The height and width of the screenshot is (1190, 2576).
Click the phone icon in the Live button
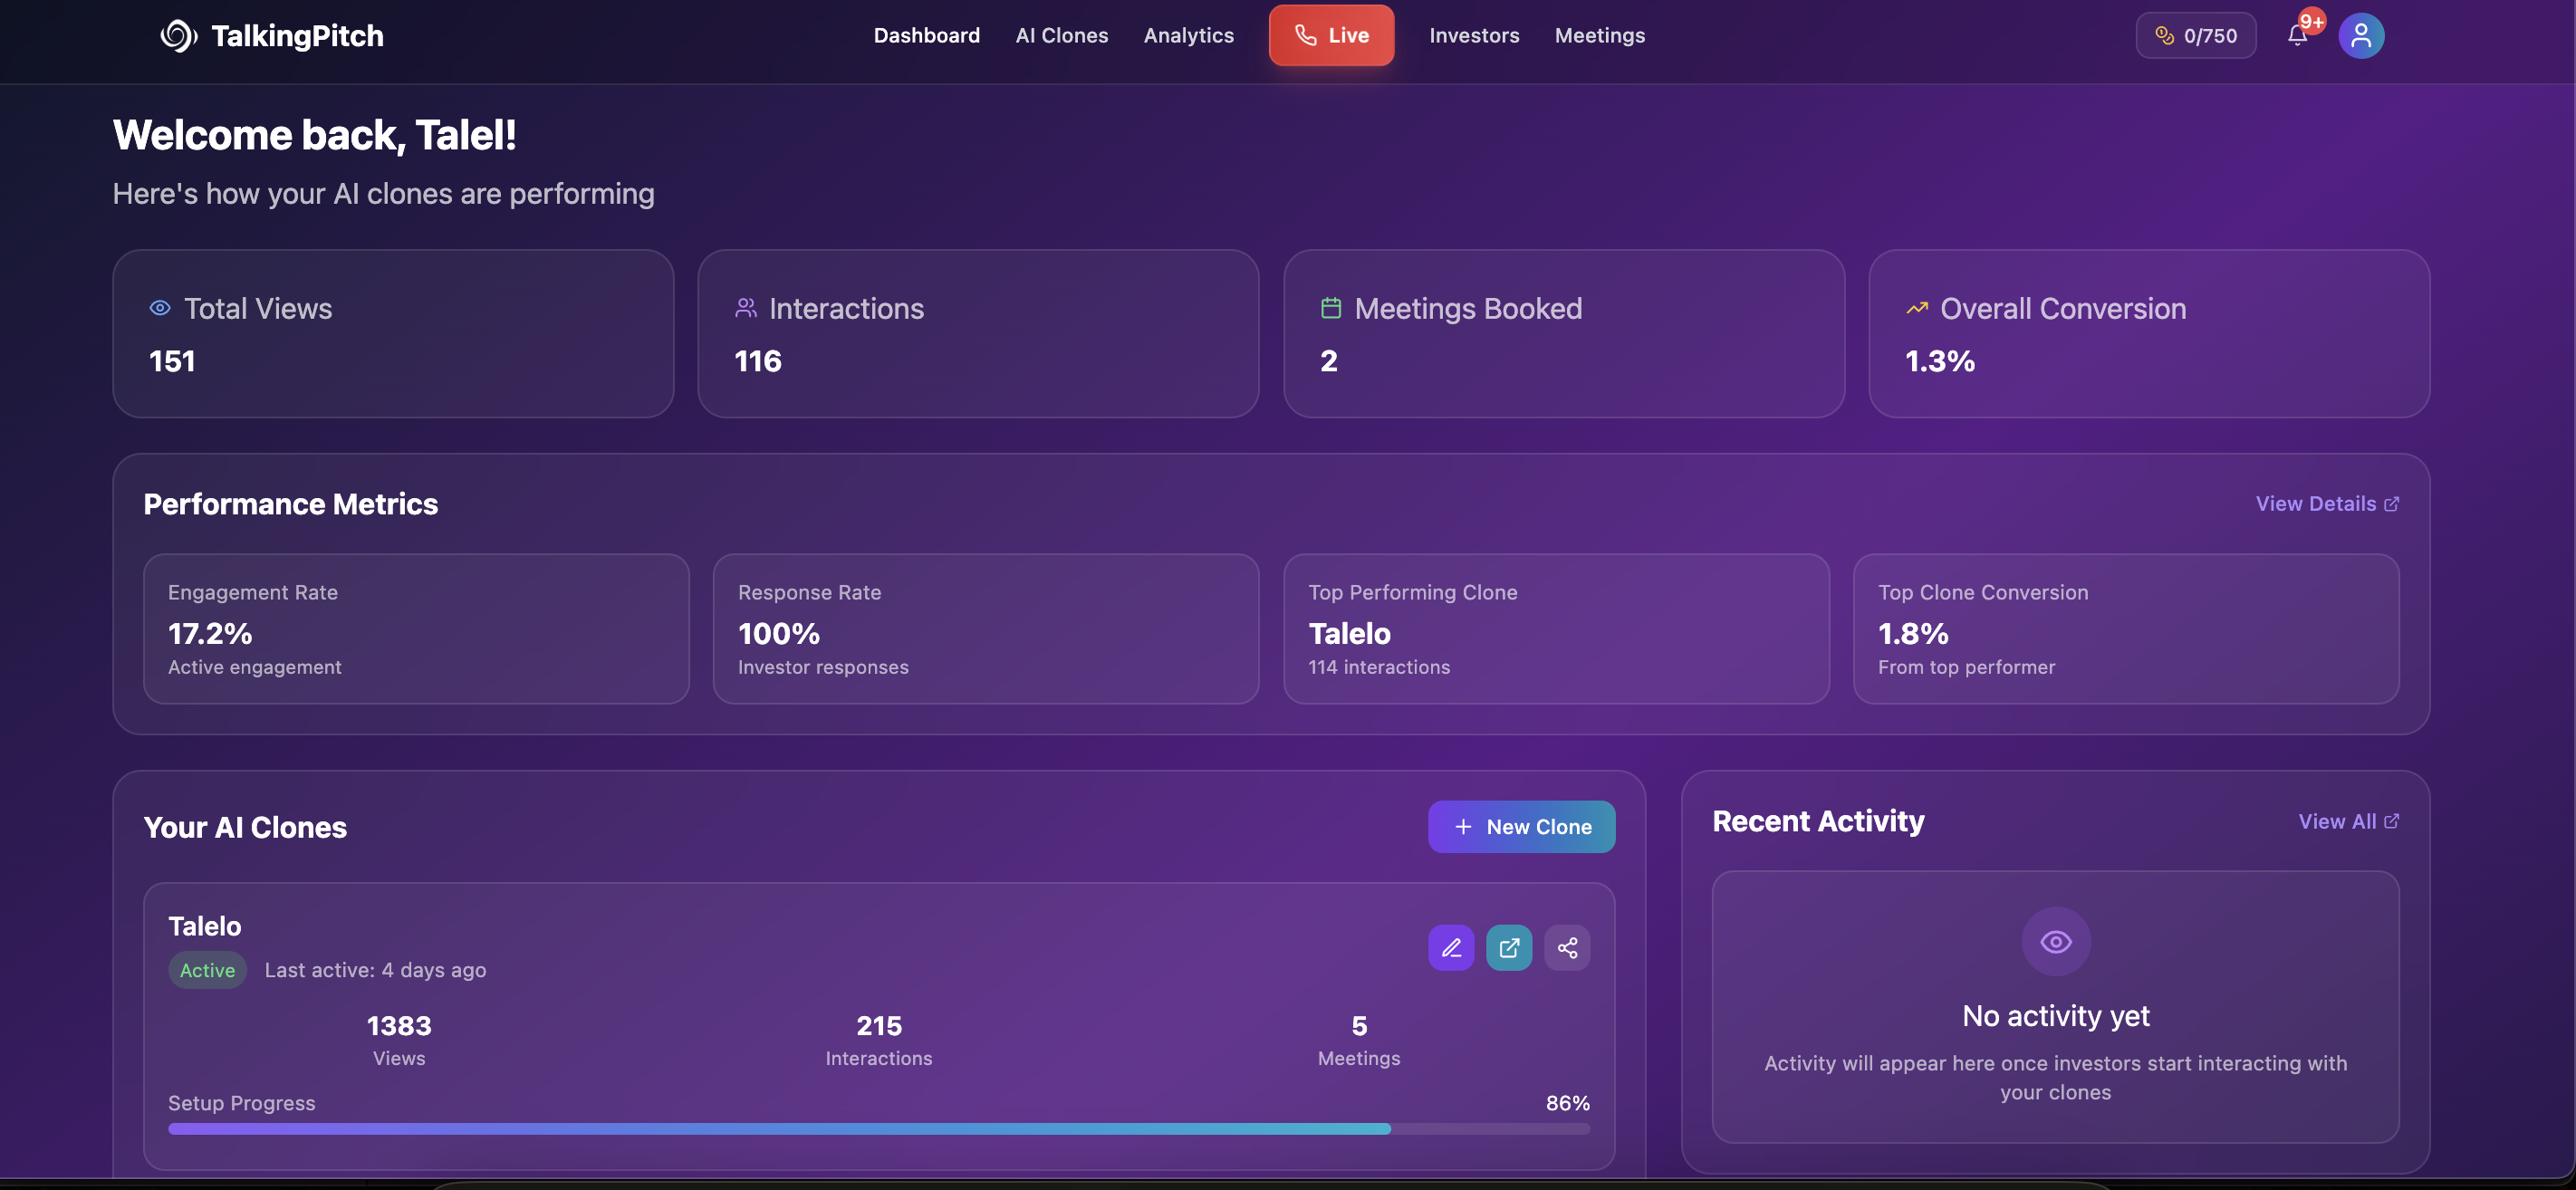click(x=1305, y=35)
